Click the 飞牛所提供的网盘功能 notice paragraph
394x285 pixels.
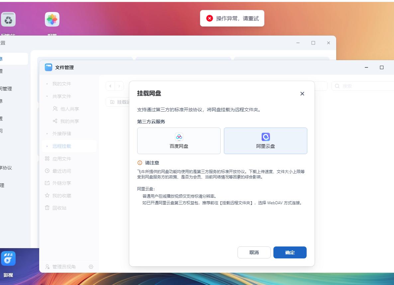(x=221, y=174)
